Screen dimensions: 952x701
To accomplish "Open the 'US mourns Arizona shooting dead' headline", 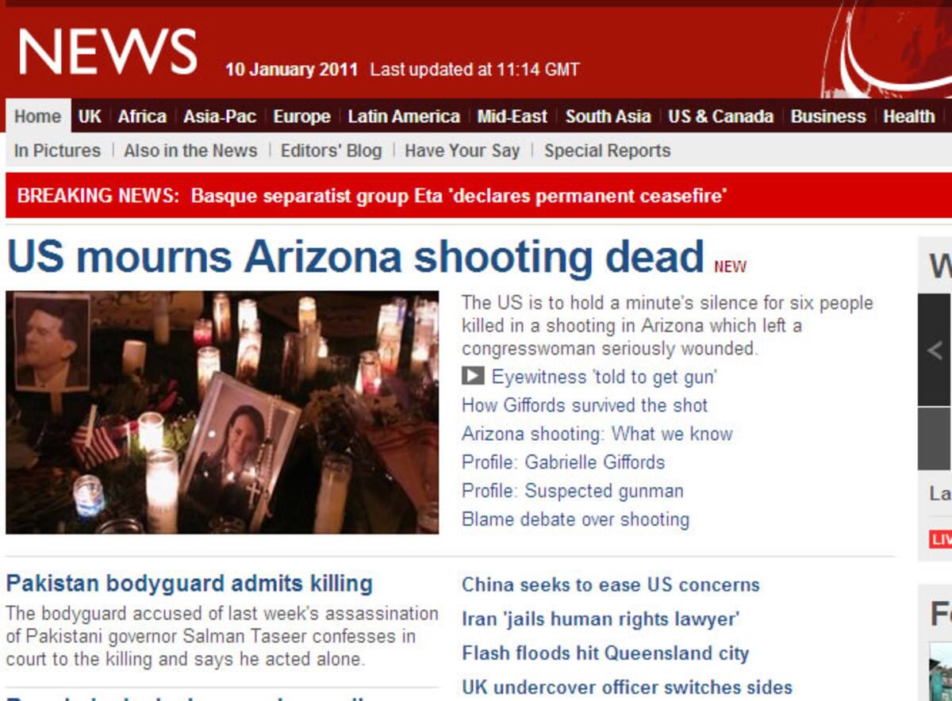I will pos(355,257).
